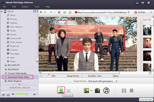Image resolution: width=154 pixels, height=102 pixels.
Task: Open Books in the sidebar
Action: tap(13, 31)
